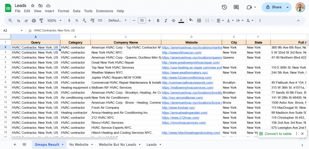Viewport: 309px width, 149px height.
Task: Open the weathermakers.nyc link
Action: coord(185,73)
